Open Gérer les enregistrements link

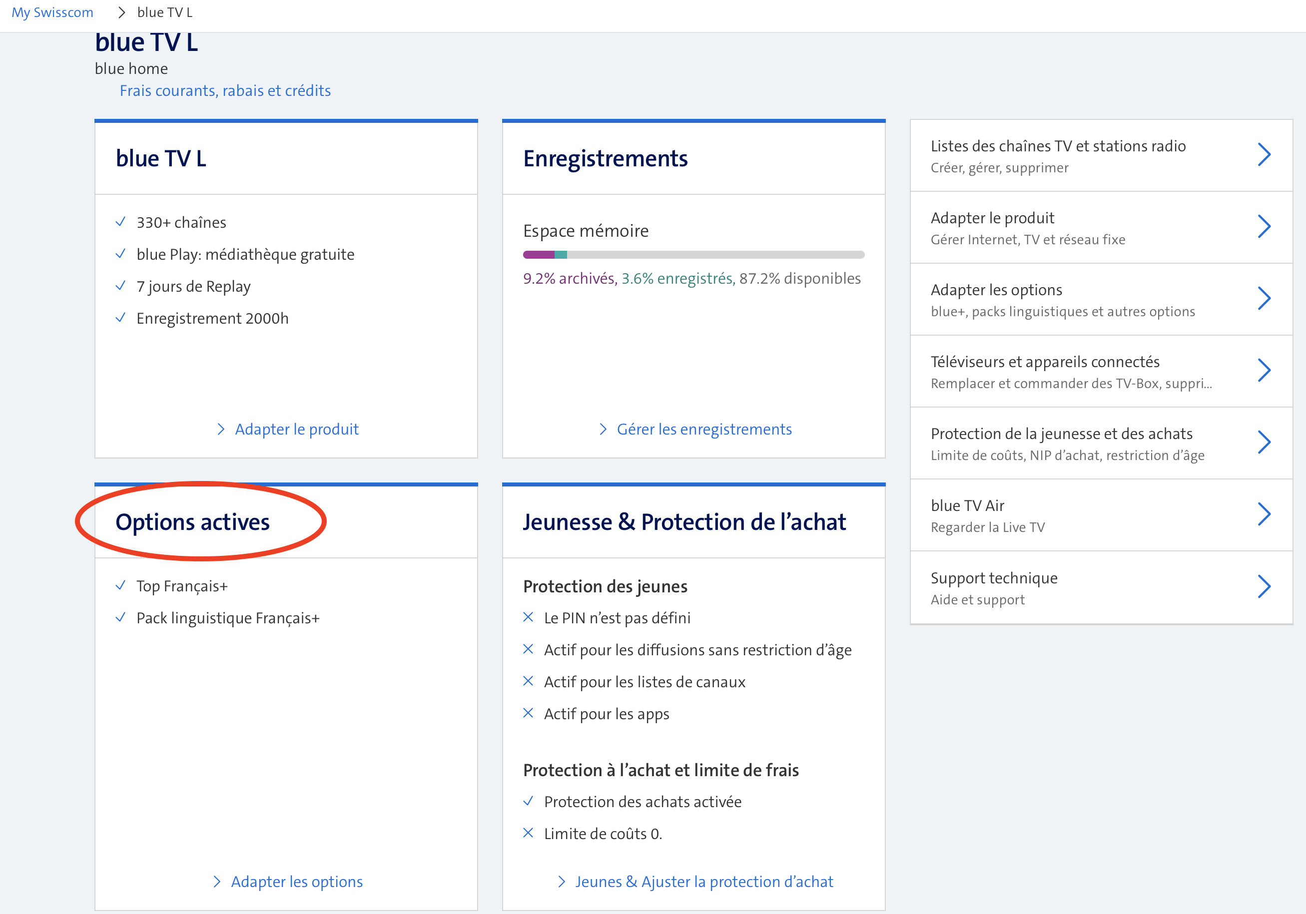pyautogui.click(x=703, y=429)
